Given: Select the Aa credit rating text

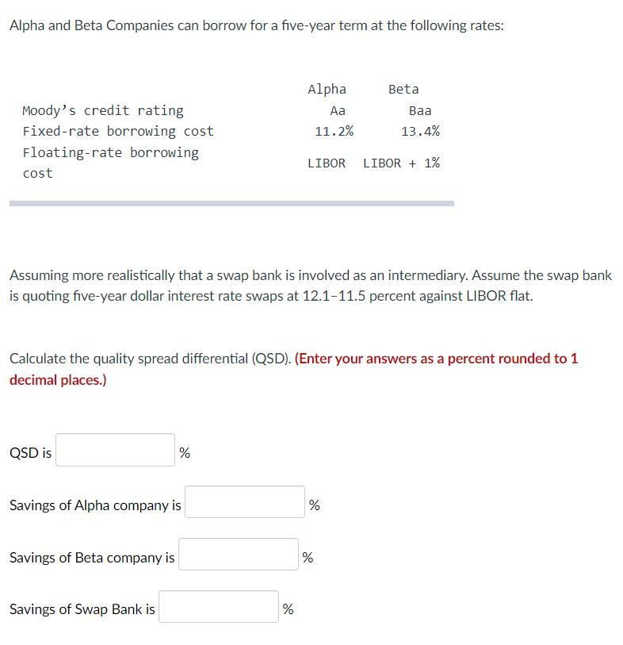Looking at the screenshot, I should (337, 110).
